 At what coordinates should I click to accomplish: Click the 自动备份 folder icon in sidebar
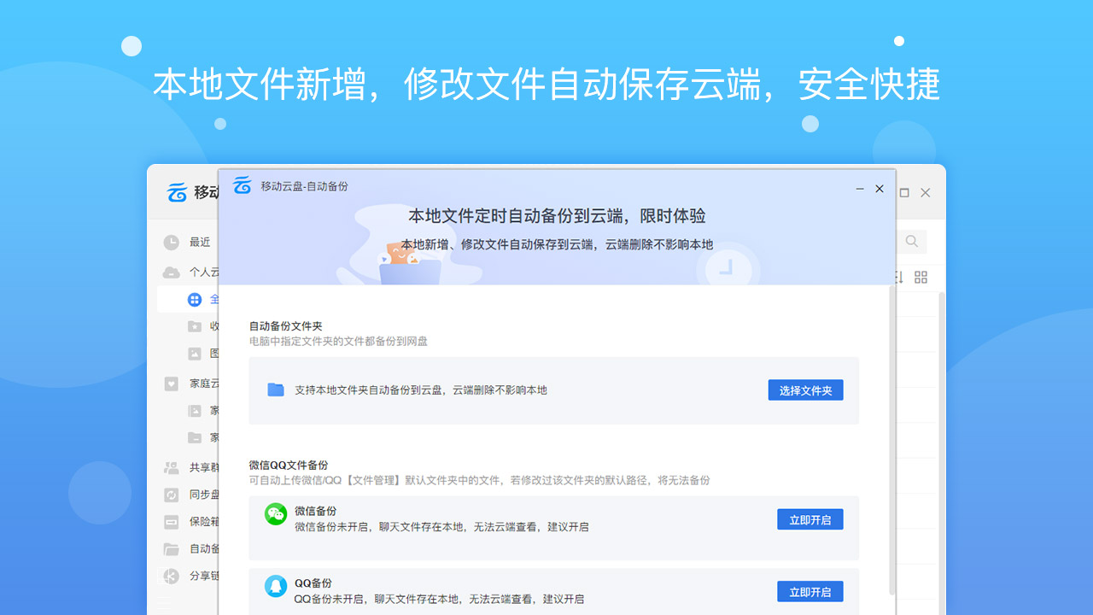point(172,549)
